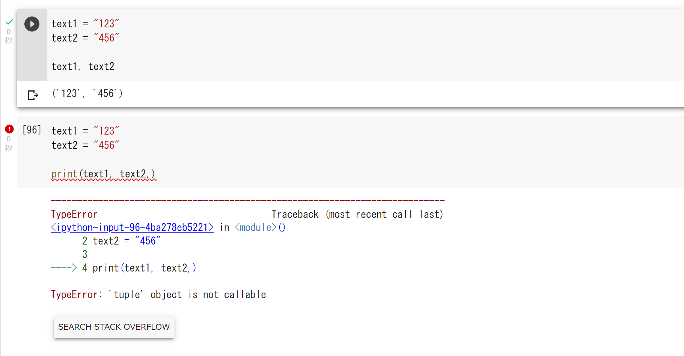
Task: Click the "'tuple' object is not callable" message
Action: [187, 294]
